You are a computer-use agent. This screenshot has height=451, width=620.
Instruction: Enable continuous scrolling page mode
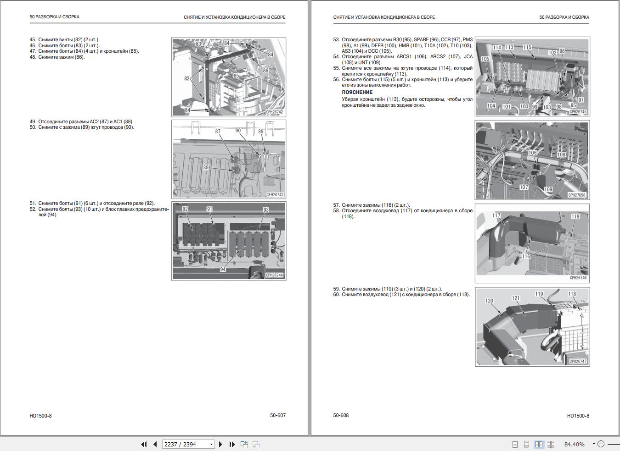526,444
